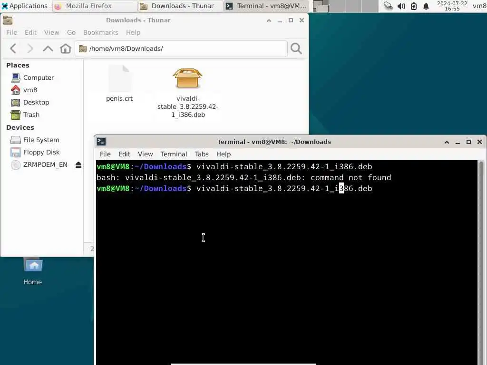Go to parent folder in Thunar
This screenshot has height=365, width=487.
[48, 48]
